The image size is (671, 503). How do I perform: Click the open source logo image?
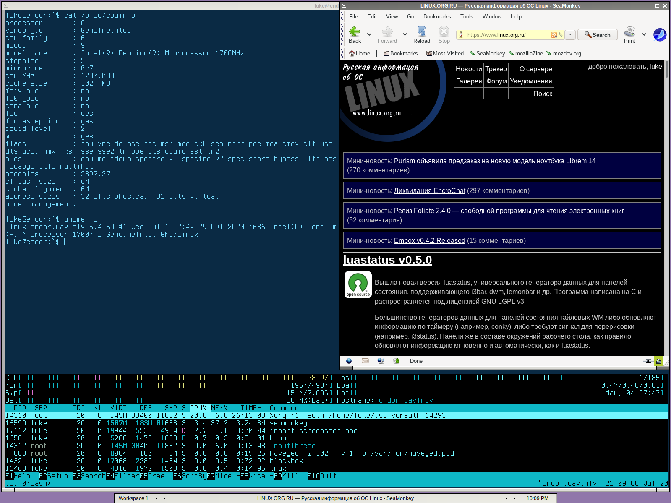[358, 284]
